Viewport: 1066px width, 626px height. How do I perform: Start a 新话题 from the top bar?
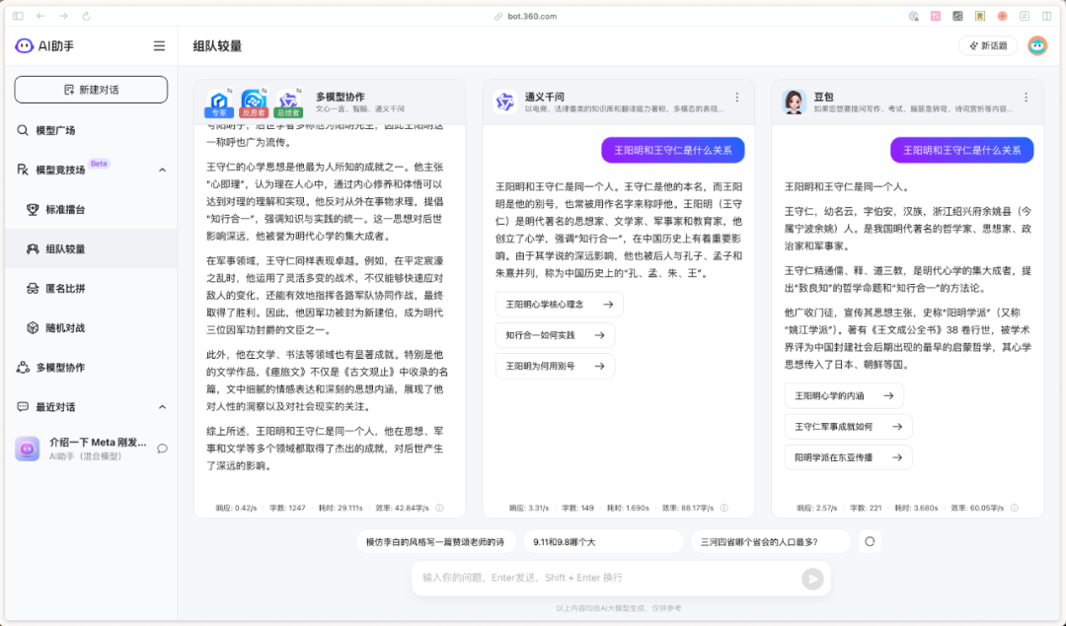pos(988,45)
